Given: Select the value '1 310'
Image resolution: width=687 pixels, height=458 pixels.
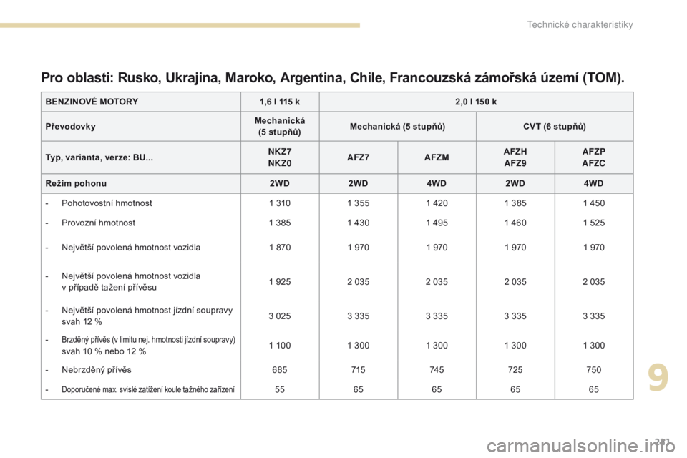Looking at the screenshot, I should point(280,203).
